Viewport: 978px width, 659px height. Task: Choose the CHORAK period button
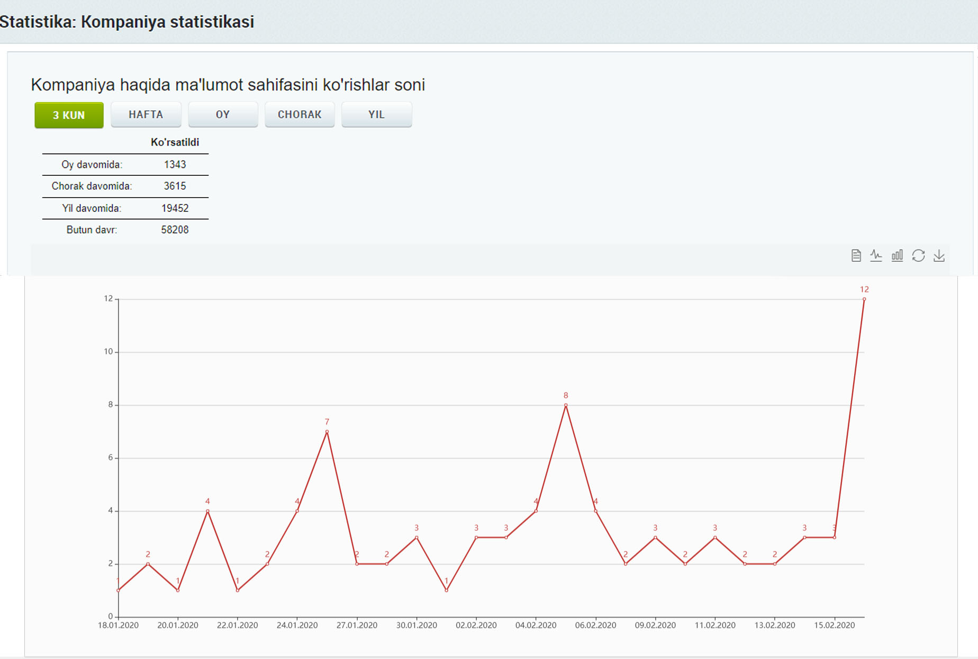click(x=300, y=115)
